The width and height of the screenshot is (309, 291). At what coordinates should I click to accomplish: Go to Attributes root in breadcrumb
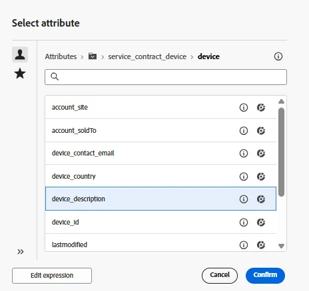click(61, 56)
